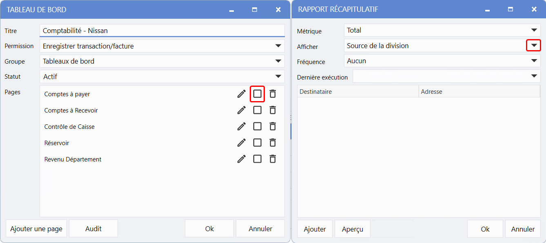The width and height of the screenshot is (546, 243).
Task: Open the Fréquence dropdown
Action: [534, 61]
